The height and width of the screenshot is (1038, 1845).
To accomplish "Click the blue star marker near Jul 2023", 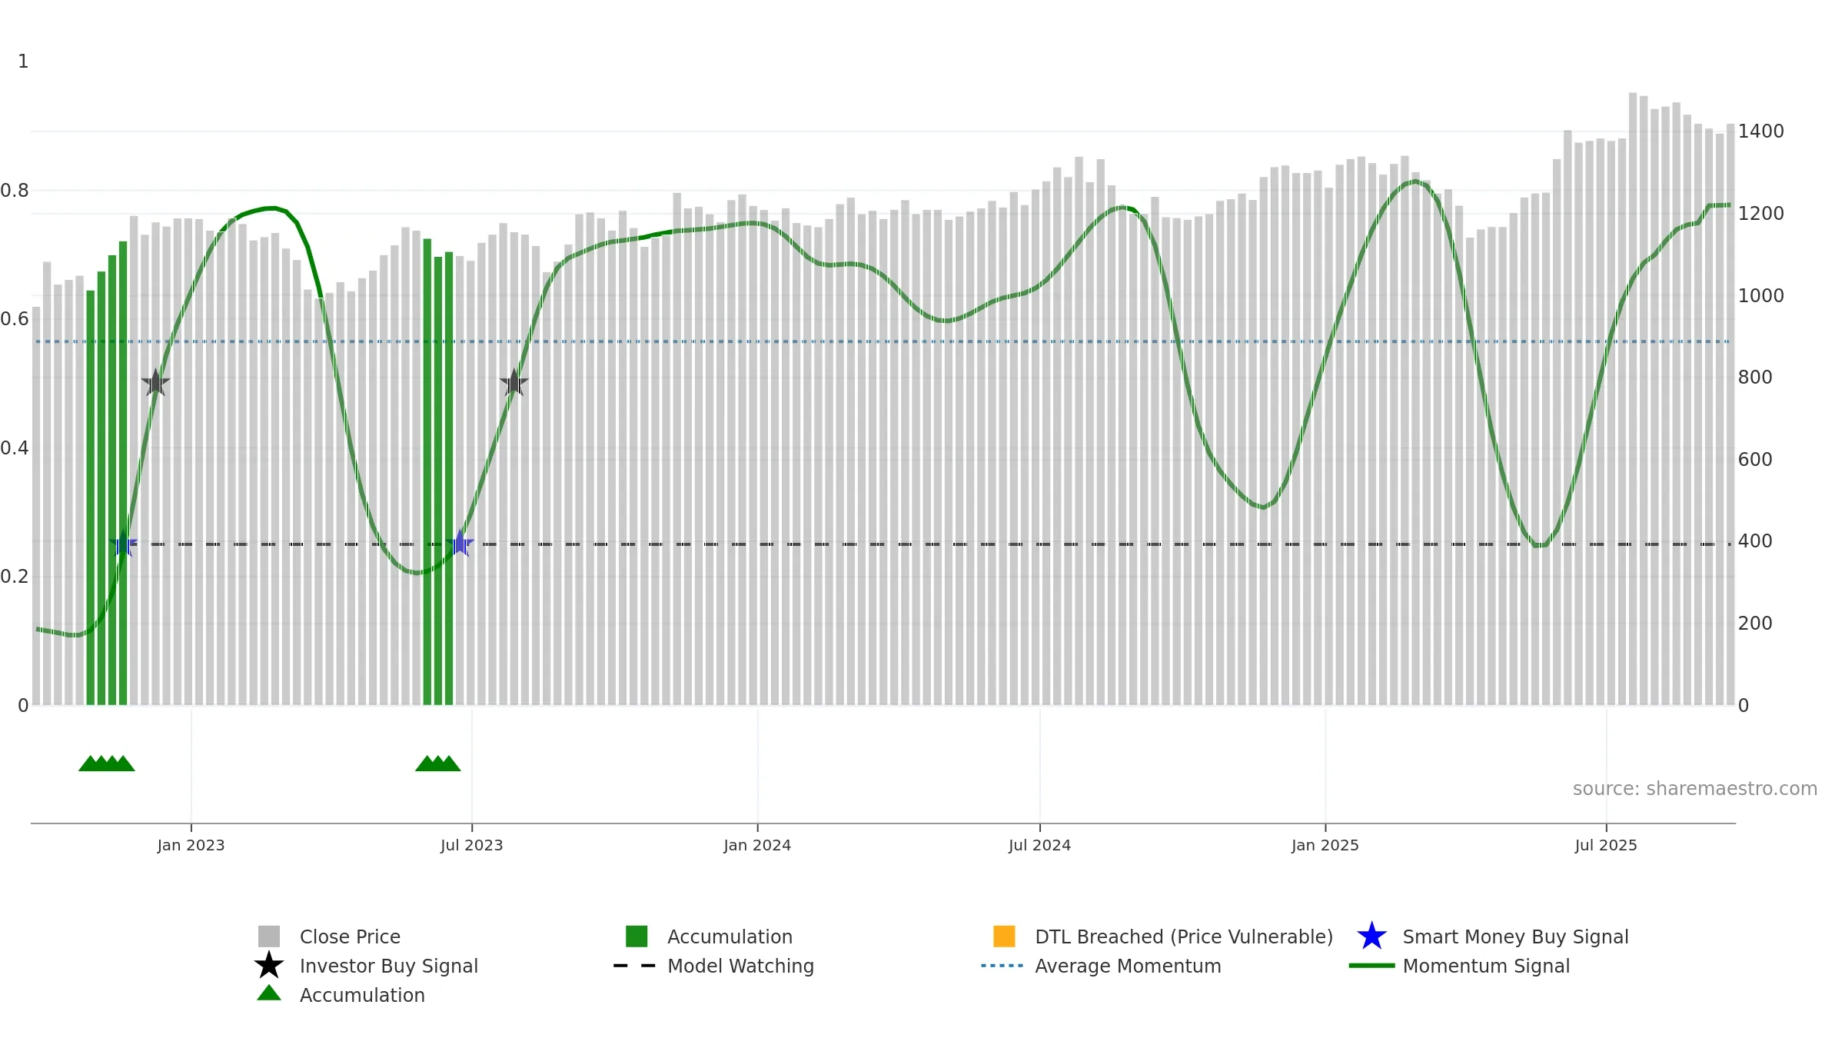I will 460,544.
